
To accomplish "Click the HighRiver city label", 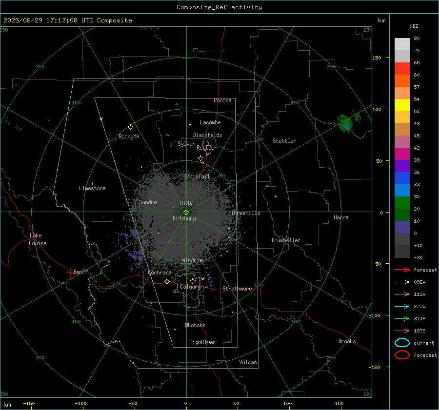I will (202, 342).
